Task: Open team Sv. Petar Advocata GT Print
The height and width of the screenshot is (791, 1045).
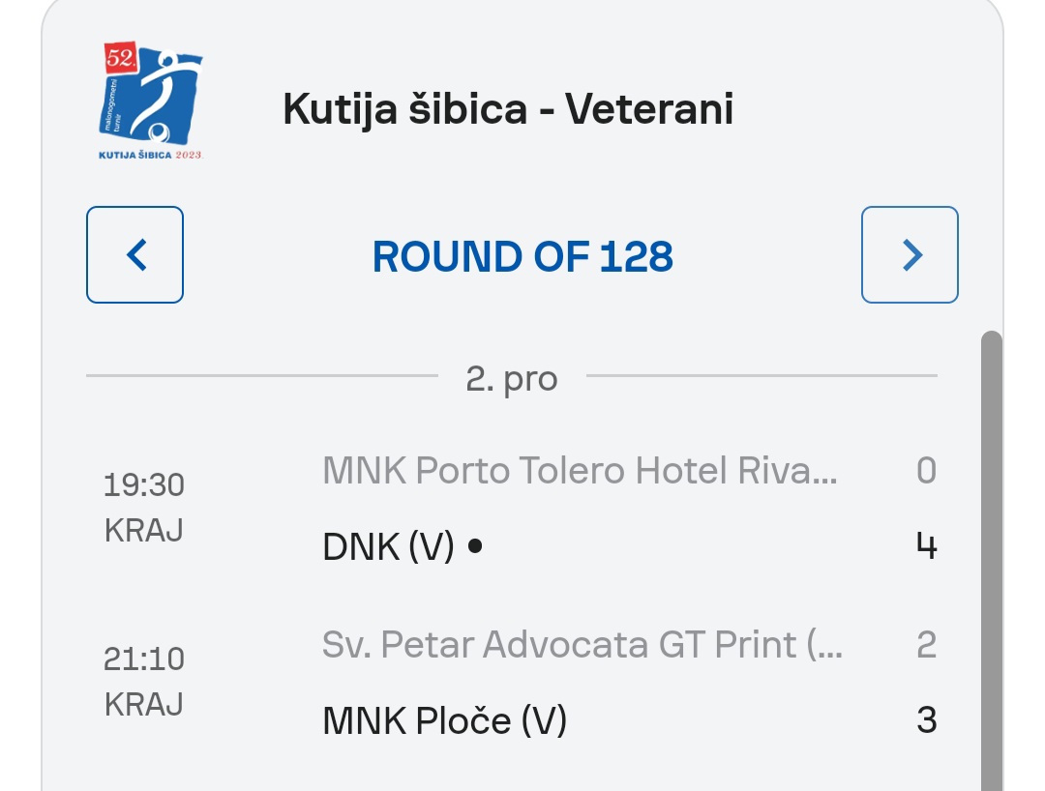Action: pos(582,645)
